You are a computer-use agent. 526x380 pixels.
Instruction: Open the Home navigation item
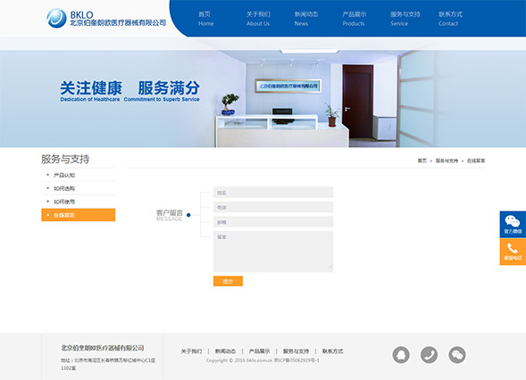coord(205,19)
